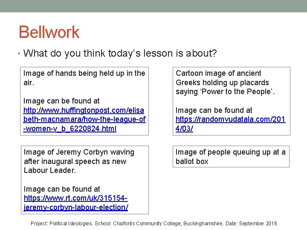
Task: Click 'Image can be found at' in hands box
Action: (61, 101)
